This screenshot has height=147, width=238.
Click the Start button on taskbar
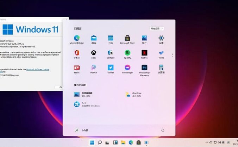pos(92,142)
